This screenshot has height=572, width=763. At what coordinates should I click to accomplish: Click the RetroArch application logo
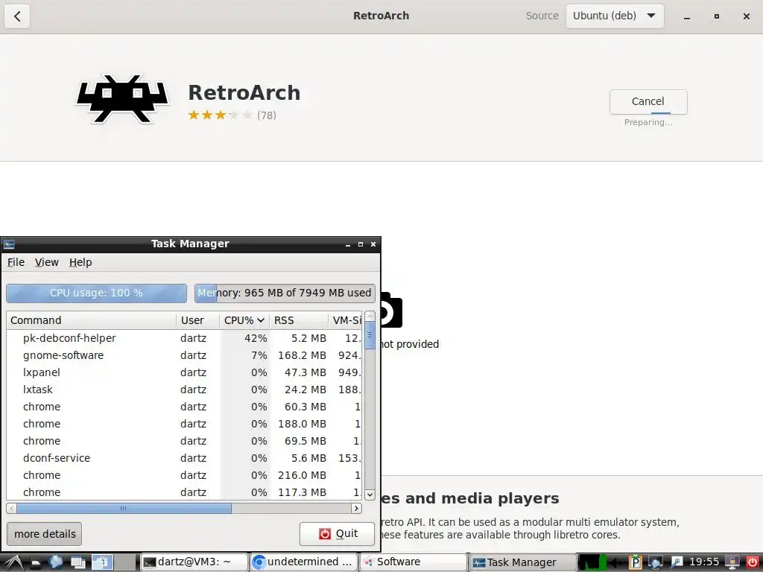(122, 99)
